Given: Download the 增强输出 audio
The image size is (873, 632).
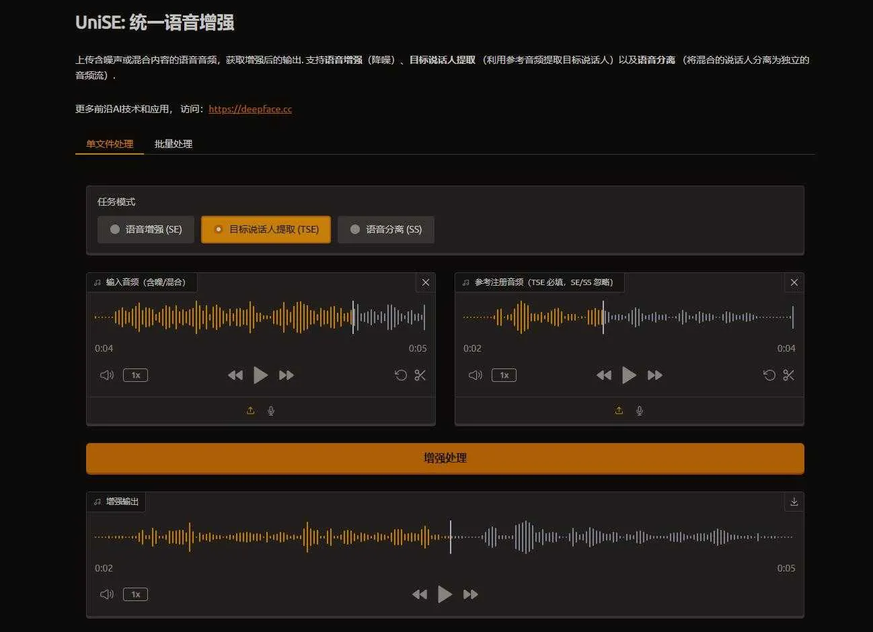Looking at the screenshot, I should (x=794, y=502).
